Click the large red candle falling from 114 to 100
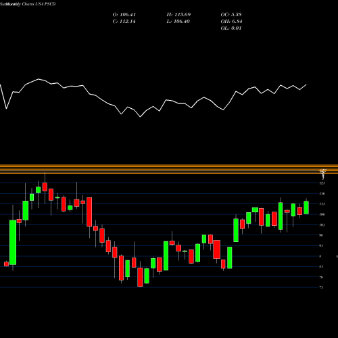The height and width of the screenshot is (338, 338). pyautogui.click(x=89, y=212)
